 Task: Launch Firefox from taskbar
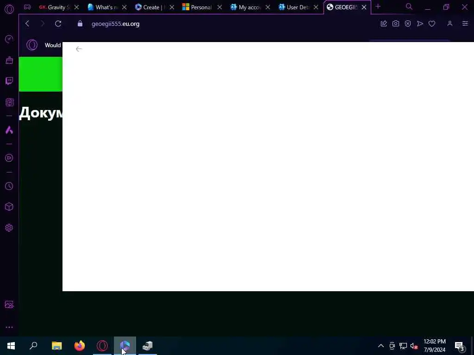[x=80, y=346]
